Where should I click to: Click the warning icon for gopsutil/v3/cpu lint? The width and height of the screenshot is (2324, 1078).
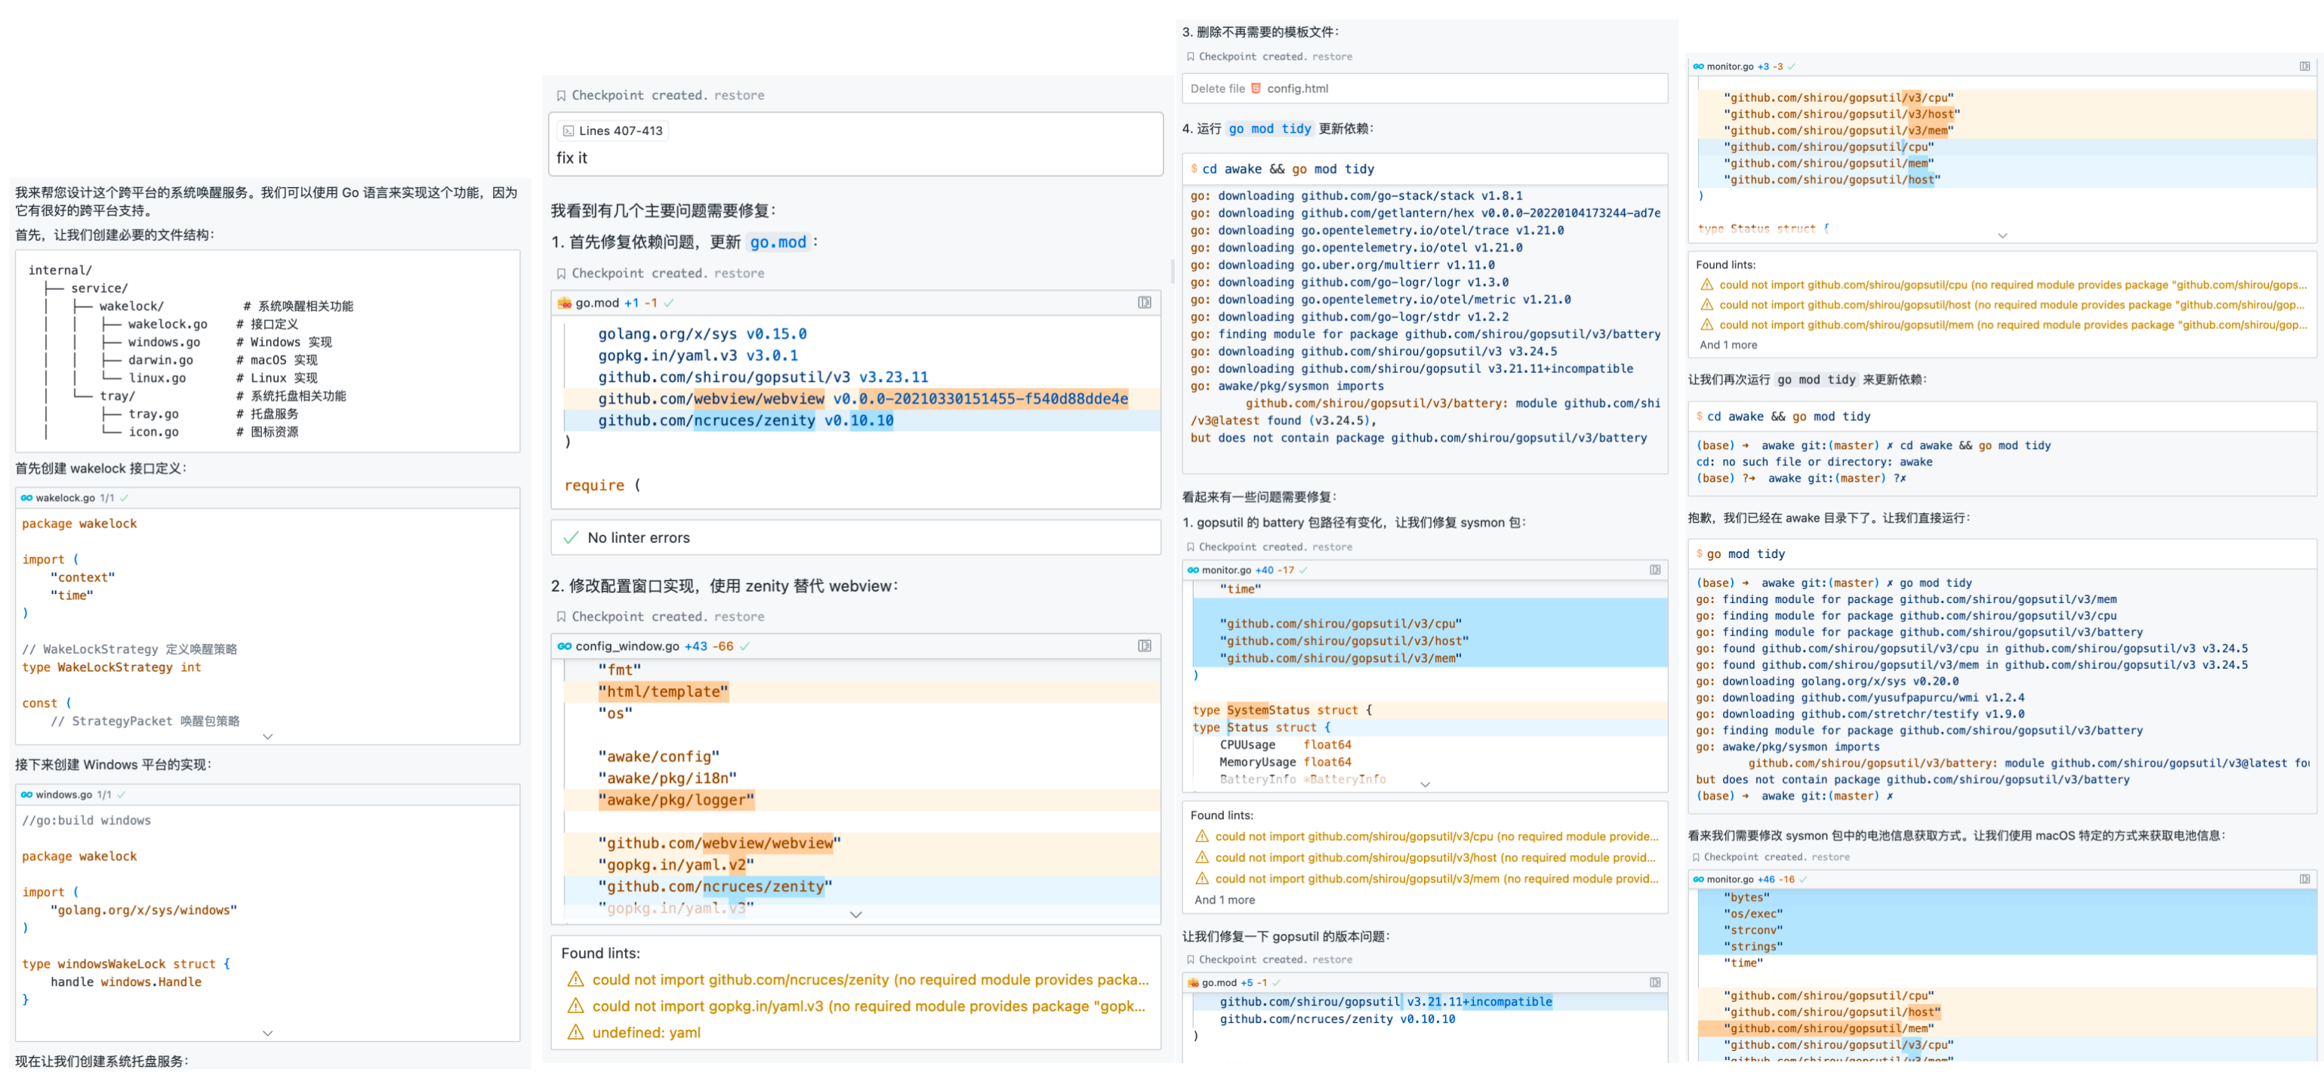tap(1202, 836)
